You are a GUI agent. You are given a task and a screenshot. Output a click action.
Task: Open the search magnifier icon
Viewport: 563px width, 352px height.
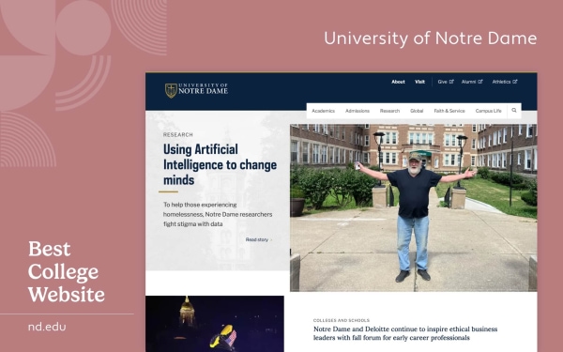pyautogui.click(x=514, y=111)
